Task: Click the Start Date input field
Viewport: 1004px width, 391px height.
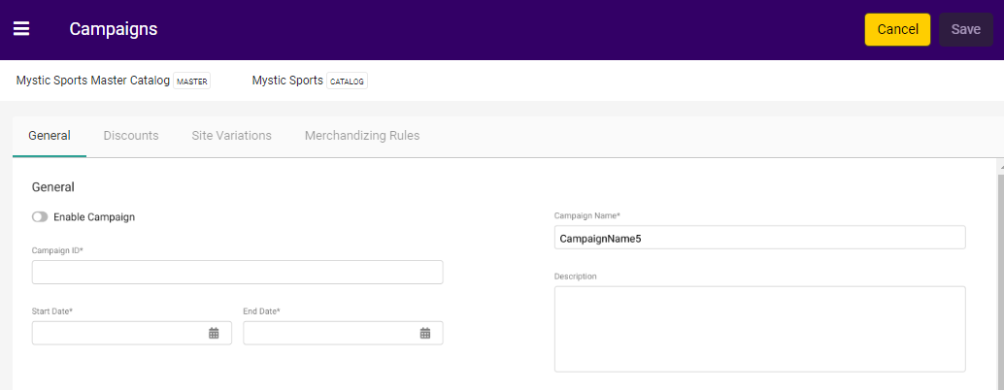Action: (x=132, y=333)
